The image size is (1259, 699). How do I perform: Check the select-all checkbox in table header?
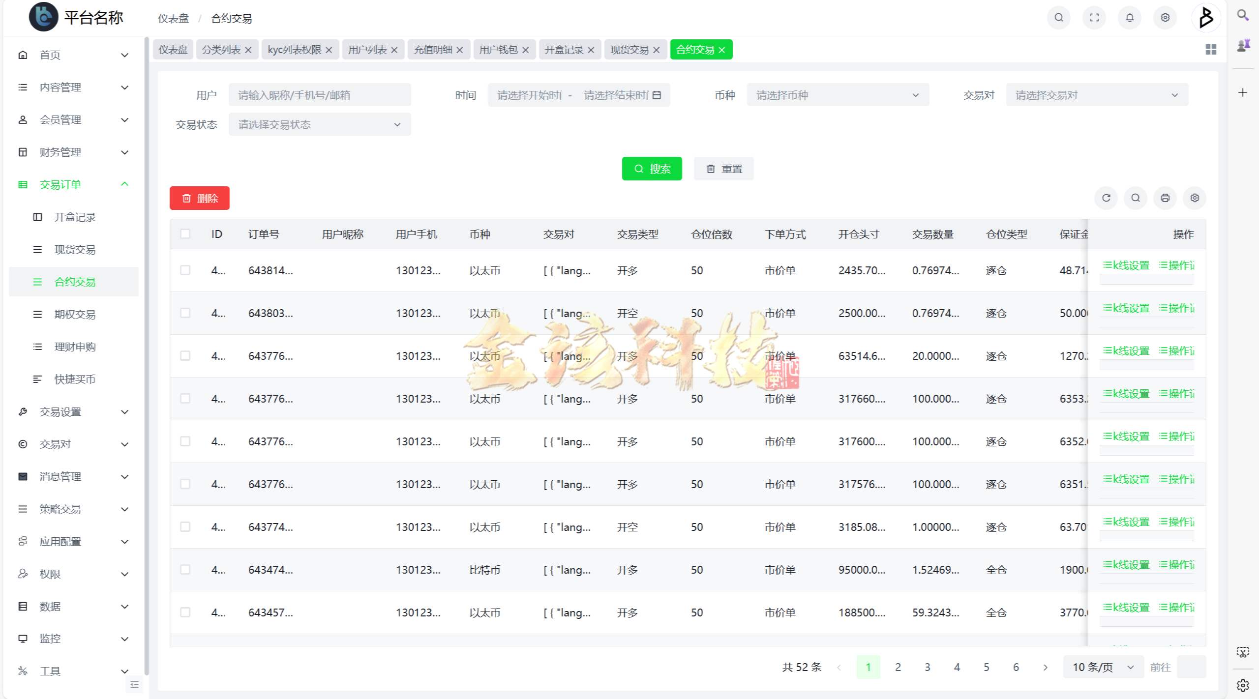(x=185, y=234)
